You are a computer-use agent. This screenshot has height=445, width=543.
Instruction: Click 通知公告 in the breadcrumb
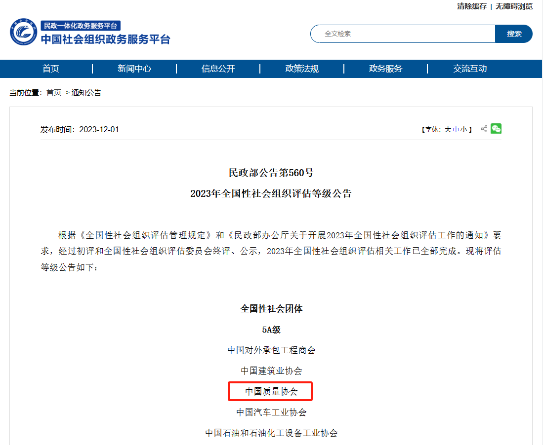coord(86,93)
